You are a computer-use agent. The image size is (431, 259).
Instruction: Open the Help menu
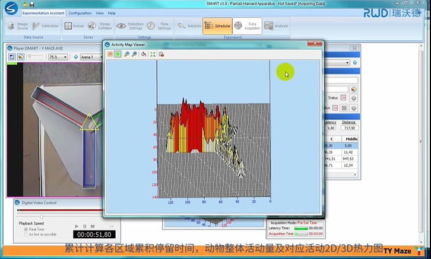112,13
